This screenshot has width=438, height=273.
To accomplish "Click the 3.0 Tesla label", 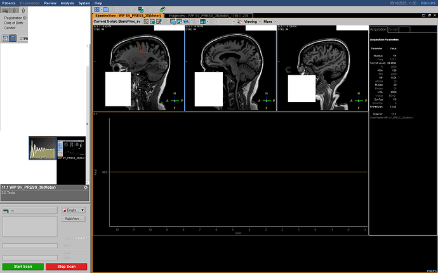I will pos(8,193).
